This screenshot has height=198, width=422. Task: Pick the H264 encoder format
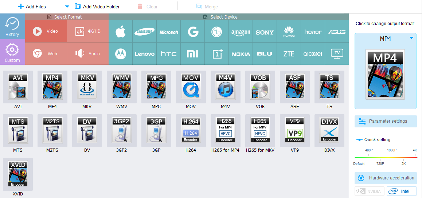tap(191, 131)
